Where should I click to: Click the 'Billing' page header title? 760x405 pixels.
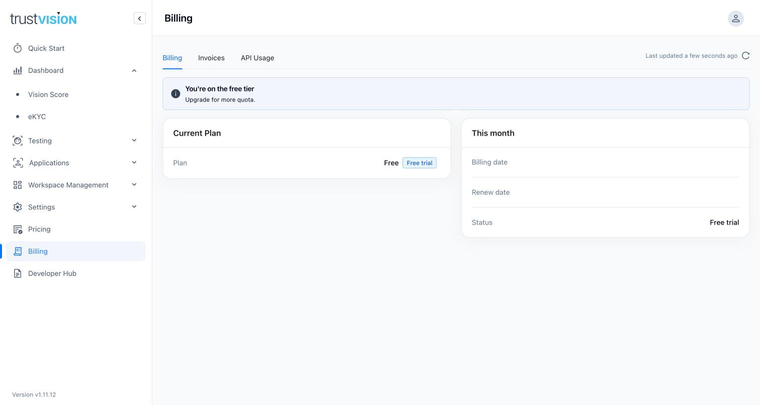(178, 18)
